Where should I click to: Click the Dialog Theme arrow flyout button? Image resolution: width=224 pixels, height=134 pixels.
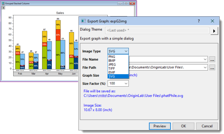click(214, 31)
